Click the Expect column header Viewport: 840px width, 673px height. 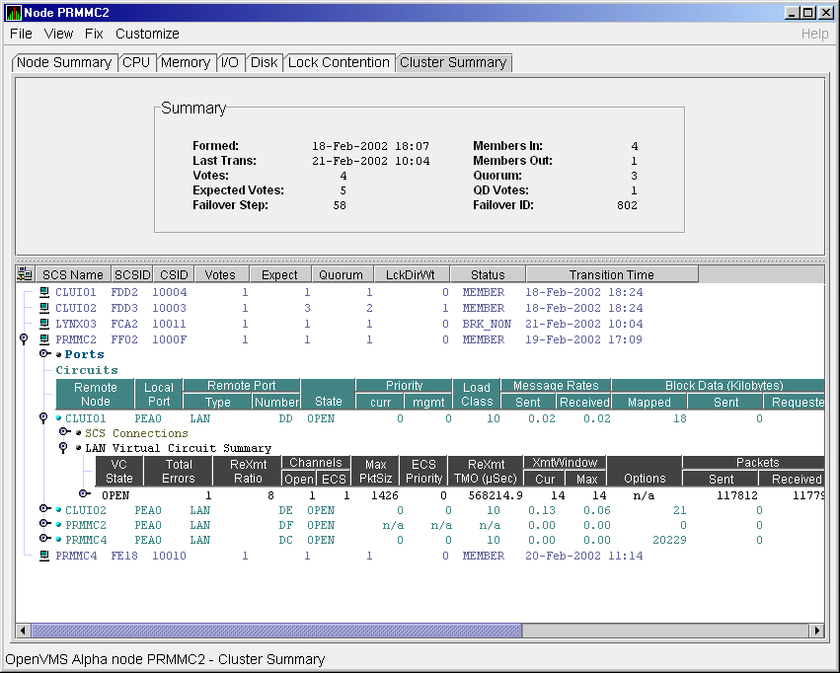coord(279,274)
